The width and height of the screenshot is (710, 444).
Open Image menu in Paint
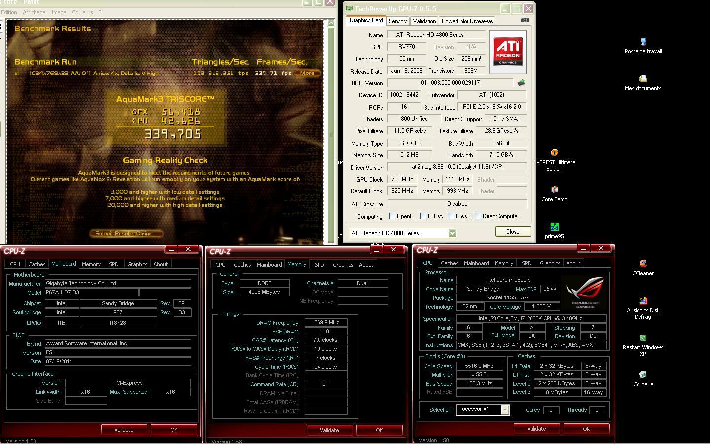(x=59, y=12)
